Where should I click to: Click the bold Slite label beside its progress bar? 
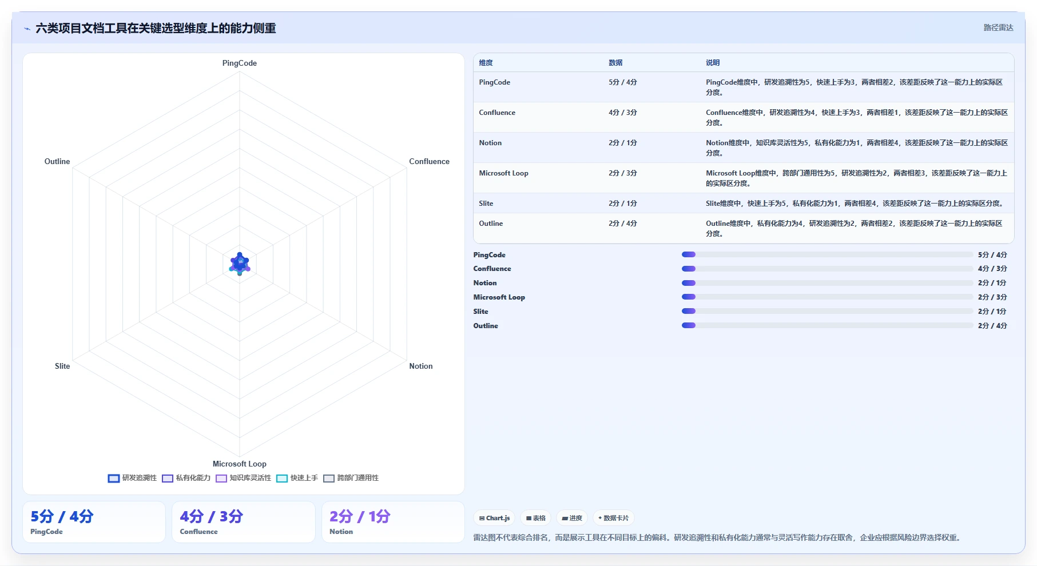[480, 312]
